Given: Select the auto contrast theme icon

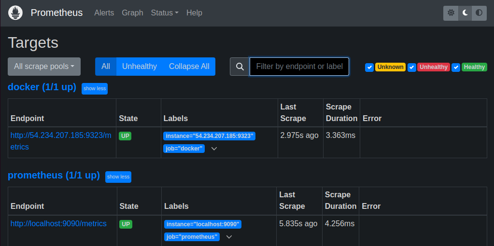Looking at the screenshot, I should (479, 13).
